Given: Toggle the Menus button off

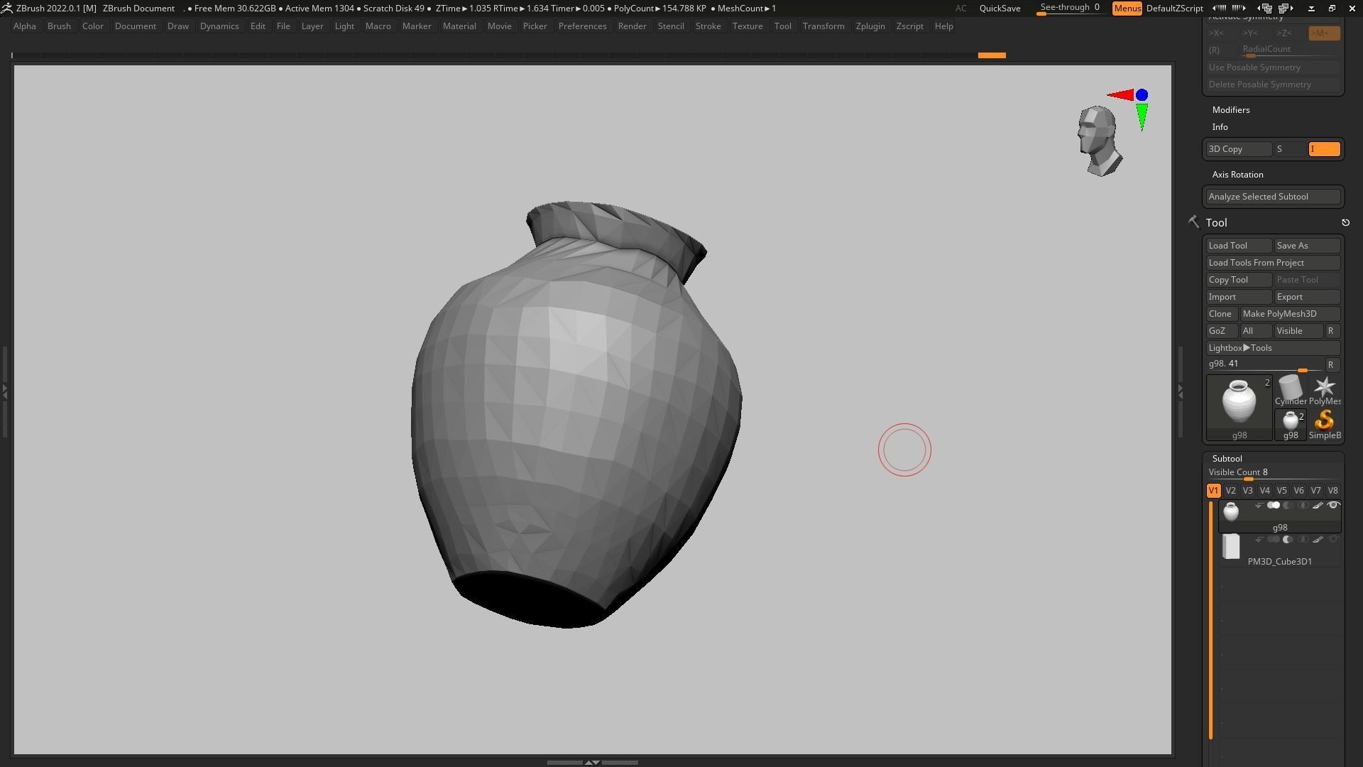Looking at the screenshot, I should [x=1127, y=9].
